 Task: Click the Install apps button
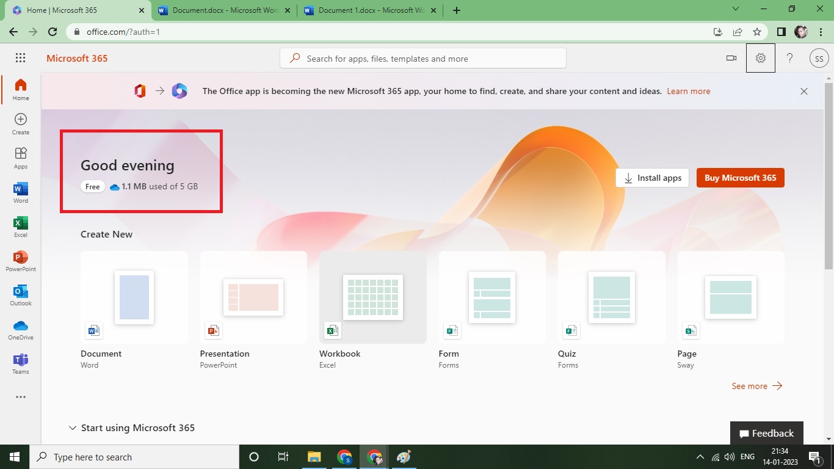(653, 178)
